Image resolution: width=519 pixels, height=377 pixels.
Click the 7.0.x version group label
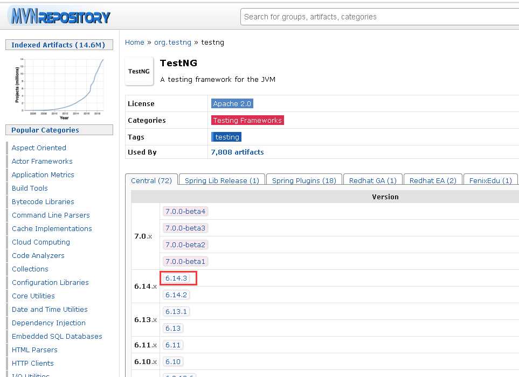pos(143,236)
